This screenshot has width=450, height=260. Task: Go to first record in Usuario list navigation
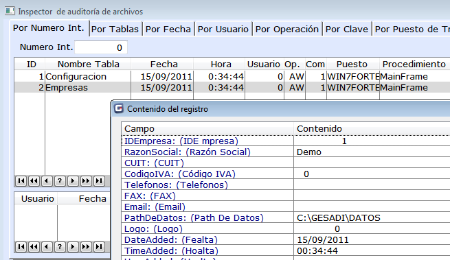coord(21,247)
